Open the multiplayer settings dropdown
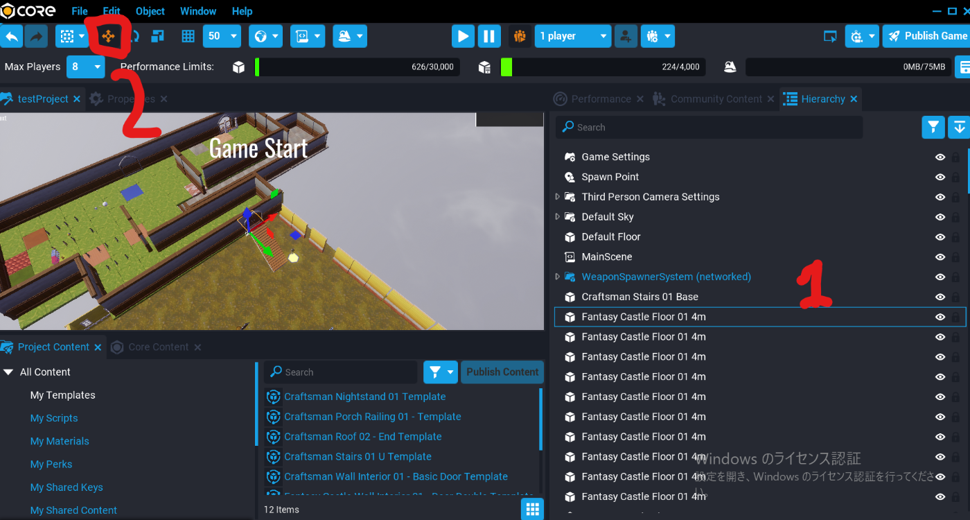This screenshot has width=970, height=520. [658, 36]
